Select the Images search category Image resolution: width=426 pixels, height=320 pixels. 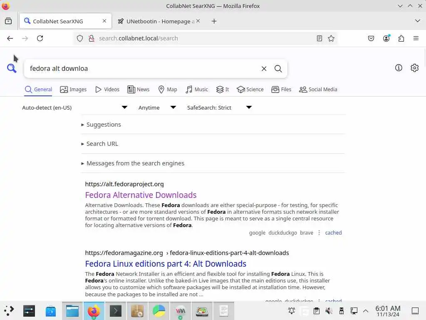[73, 90]
